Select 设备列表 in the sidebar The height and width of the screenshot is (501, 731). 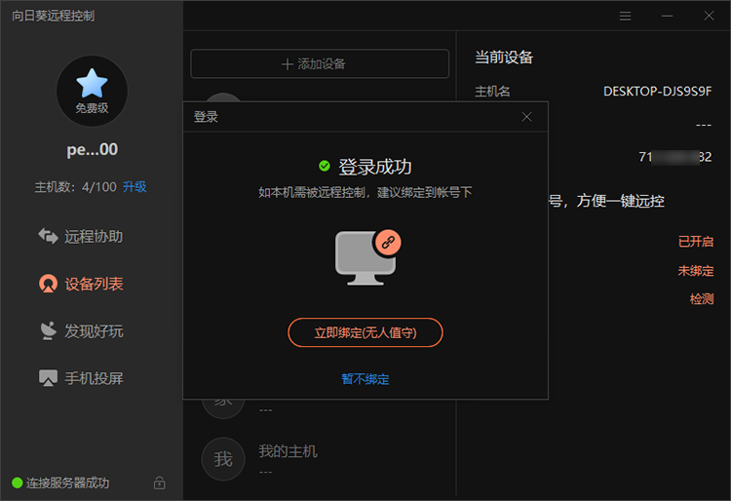pyautogui.click(x=81, y=284)
